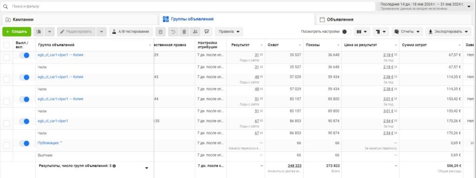Check the box for the ad set costing 114,35 €
The image size is (476, 178).
(7, 79)
